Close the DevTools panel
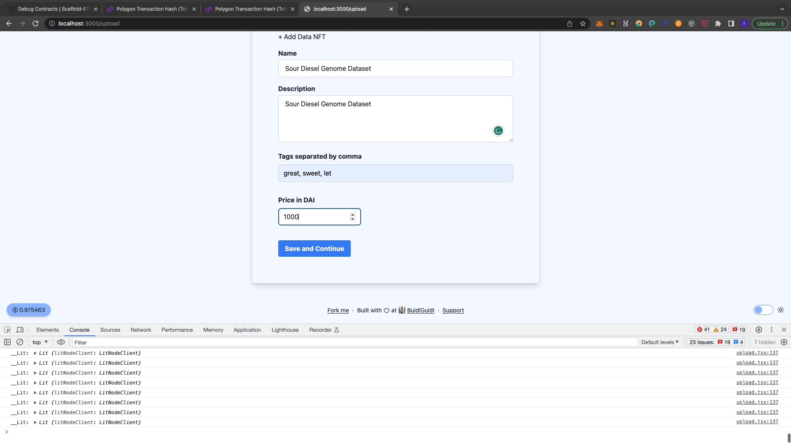Image resolution: width=791 pixels, height=443 pixels. click(x=784, y=330)
